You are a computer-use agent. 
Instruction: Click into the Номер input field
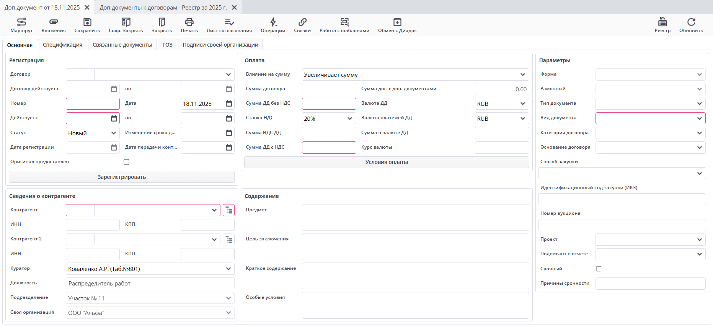click(93, 104)
